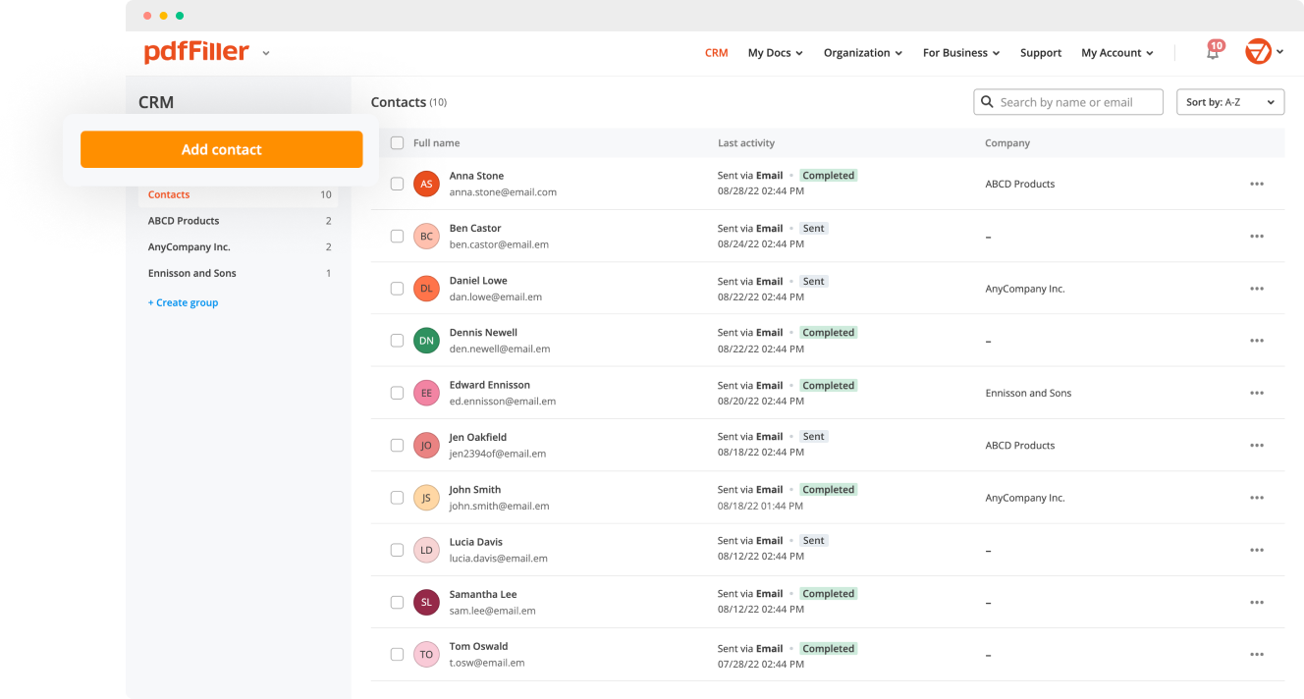The height and width of the screenshot is (699, 1304).
Task: Open the Support menu item
Action: pos(1040,53)
